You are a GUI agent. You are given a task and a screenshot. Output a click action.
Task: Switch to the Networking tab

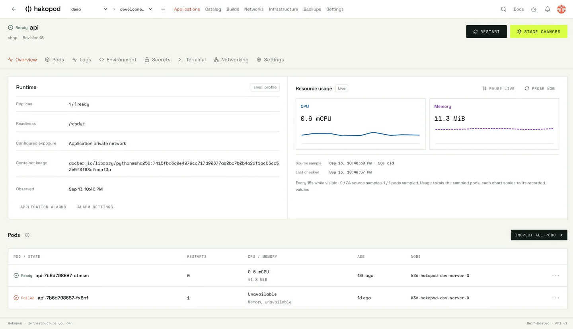(231, 60)
